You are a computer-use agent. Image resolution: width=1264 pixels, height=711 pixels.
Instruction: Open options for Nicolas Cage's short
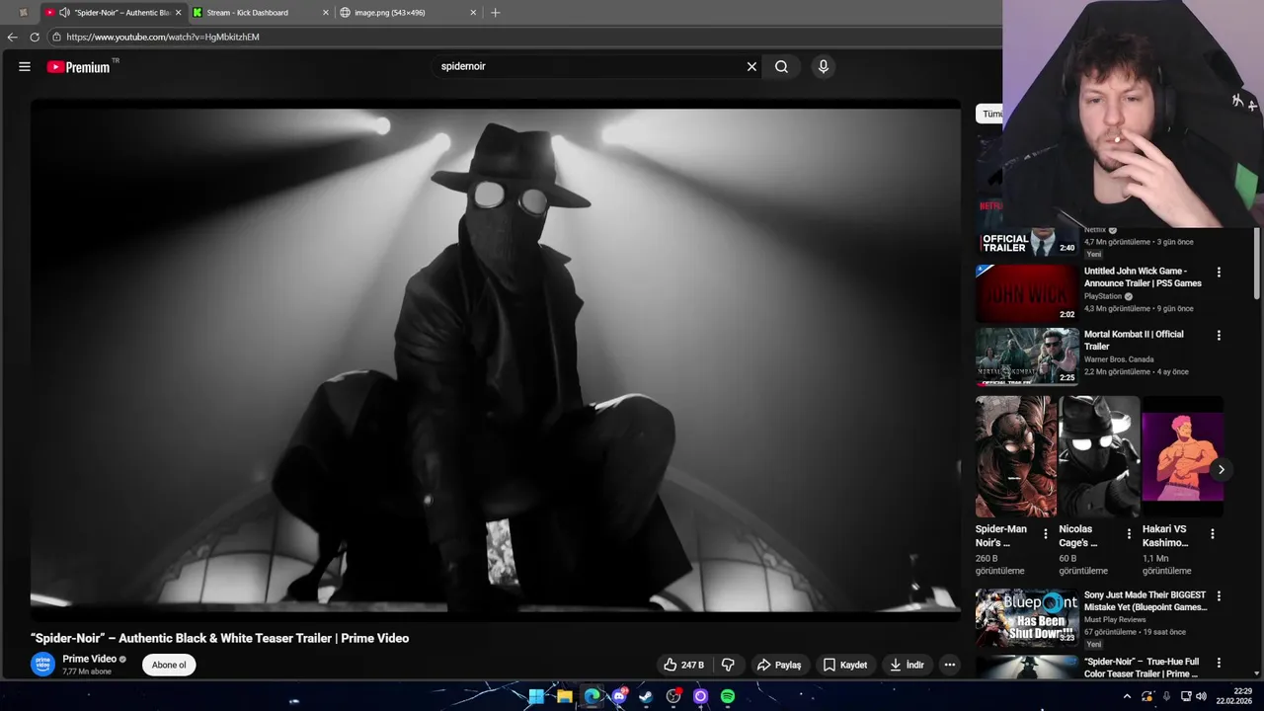(1129, 533)
